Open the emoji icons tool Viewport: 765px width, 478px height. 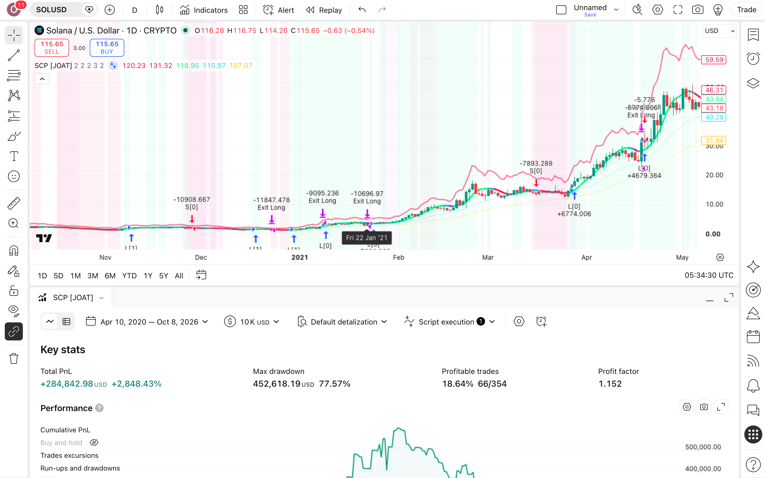pos(14,176)
